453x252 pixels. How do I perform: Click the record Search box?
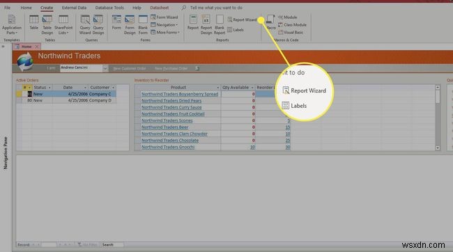coord(112,245)
